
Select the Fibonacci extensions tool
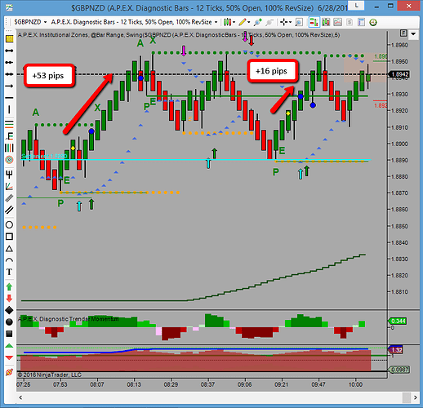(9, 135)
